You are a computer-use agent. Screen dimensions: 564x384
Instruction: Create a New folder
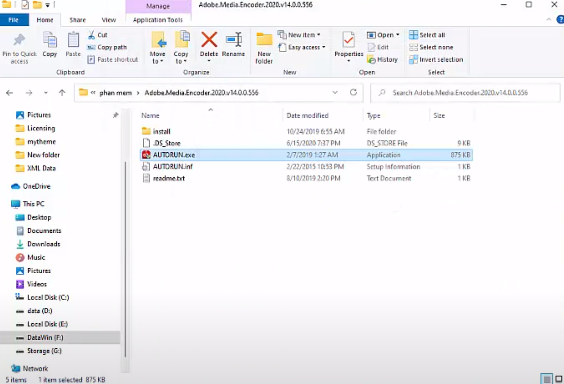pyautogui.click(x=264, y=48)
